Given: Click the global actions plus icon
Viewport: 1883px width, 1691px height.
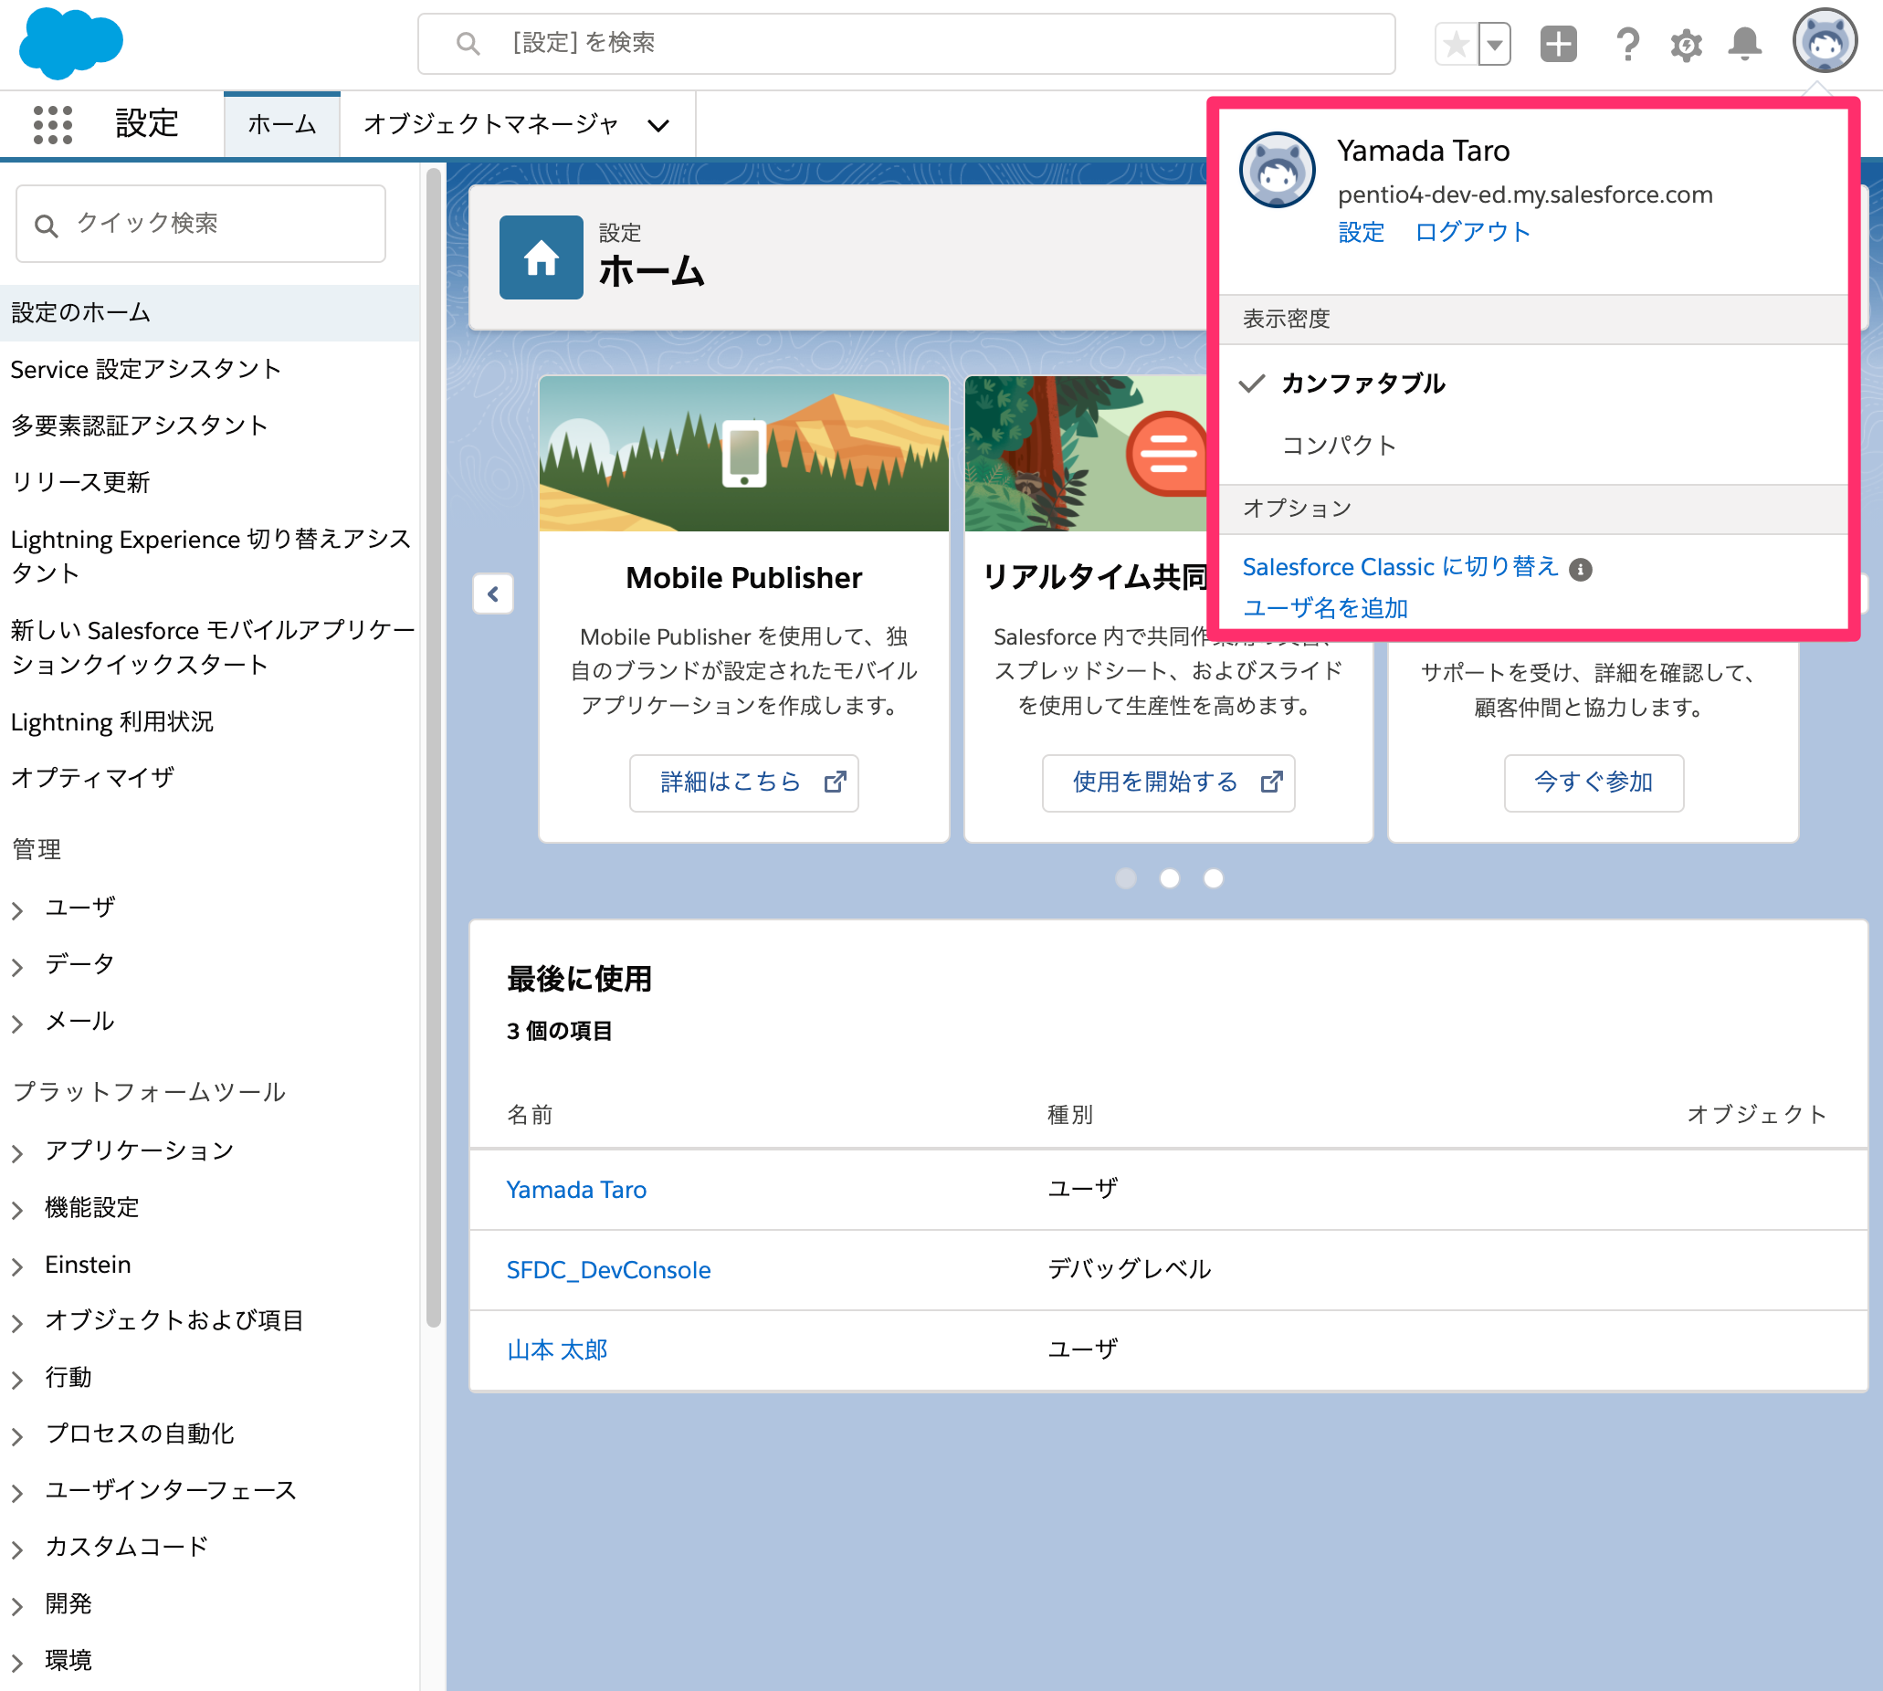Looking at the screenshot, I should click(x=1559, y=44).
